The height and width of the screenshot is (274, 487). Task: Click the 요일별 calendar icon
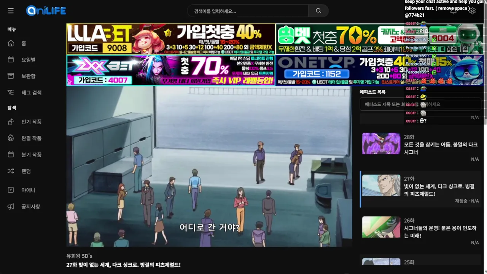point(11,60)
